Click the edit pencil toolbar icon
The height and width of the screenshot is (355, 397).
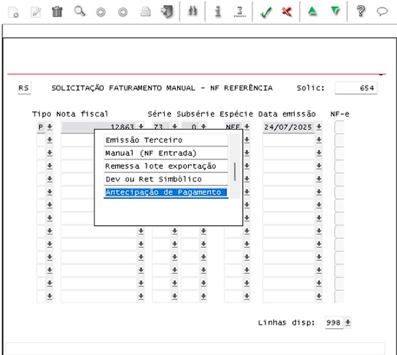(x=35, y=12)
